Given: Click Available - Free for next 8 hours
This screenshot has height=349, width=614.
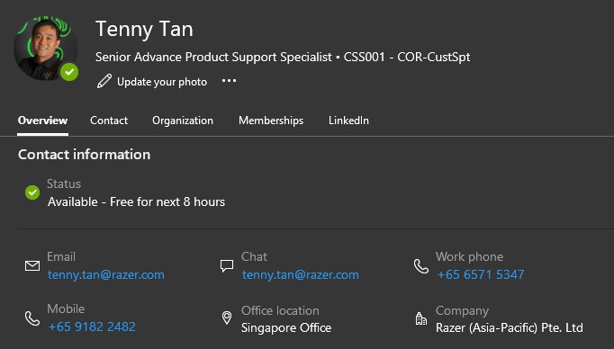Looking at the screenshot, I should 136,201.
